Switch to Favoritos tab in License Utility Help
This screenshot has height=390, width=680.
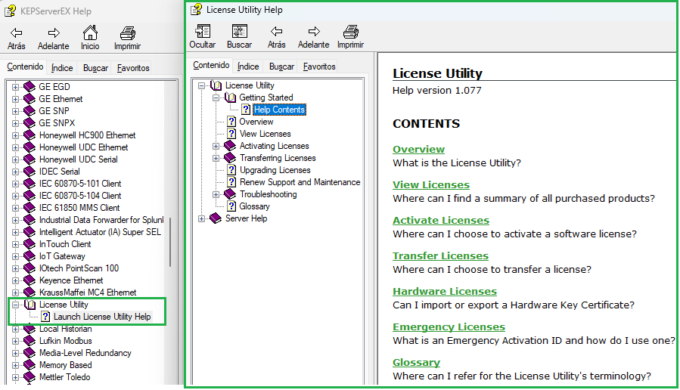pos(319,67)
